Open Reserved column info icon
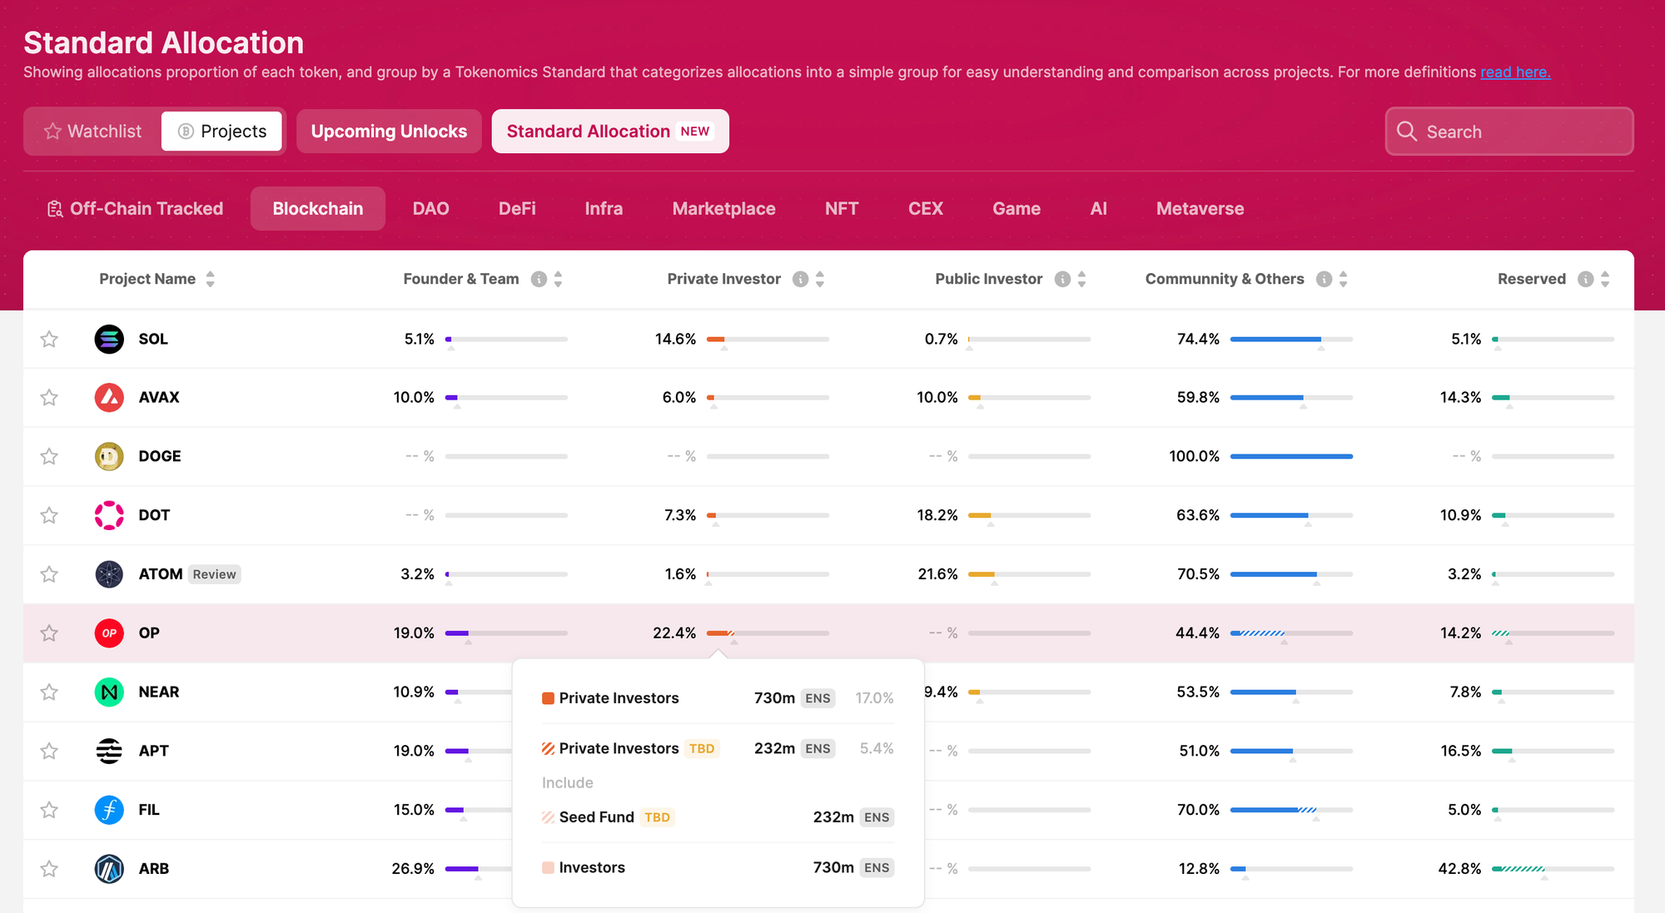Image resolution: width=1665 pixels, height=913 pixels. [1585, 280]
